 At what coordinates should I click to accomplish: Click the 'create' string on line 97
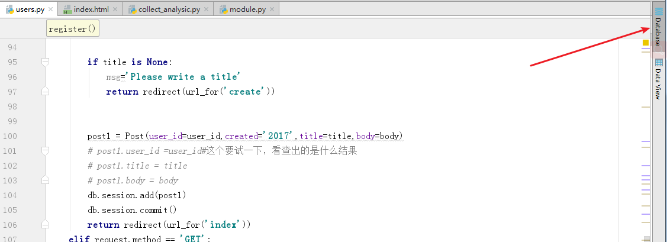[246, 92]
